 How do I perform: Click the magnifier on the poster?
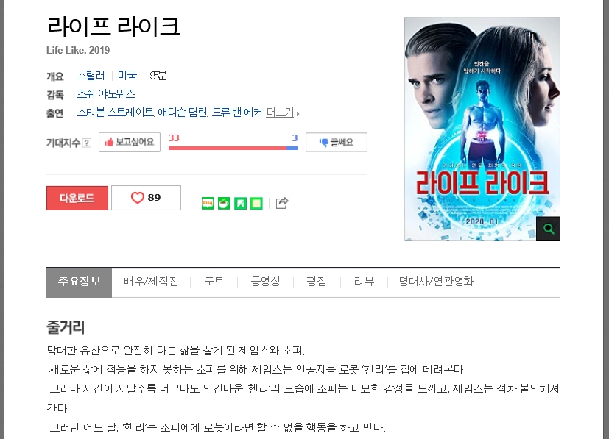tap(548, 229)
